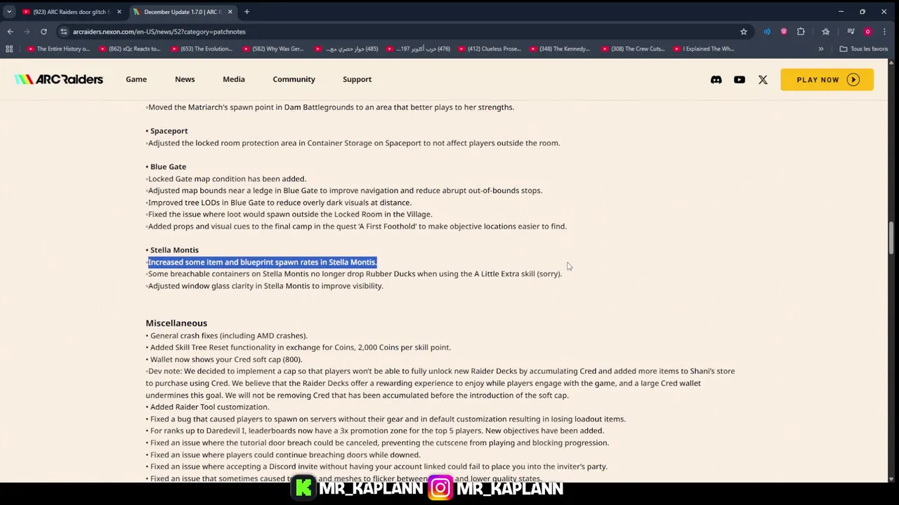899x505 pixels.
Task: Bookmark this page with the star icon
Action: click(743, 32)
